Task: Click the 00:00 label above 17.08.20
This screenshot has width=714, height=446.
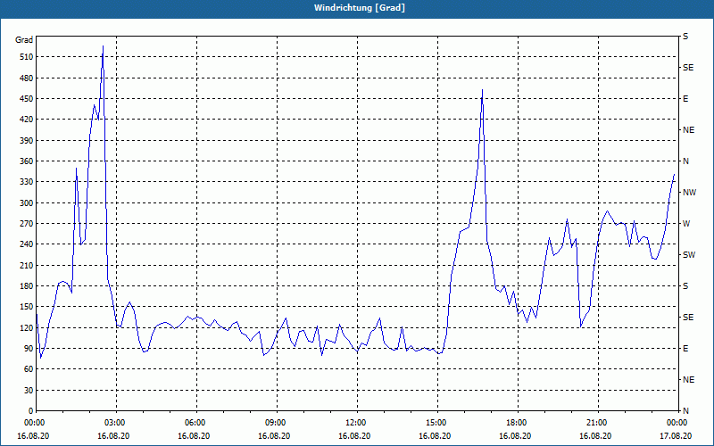Action: 677,423
